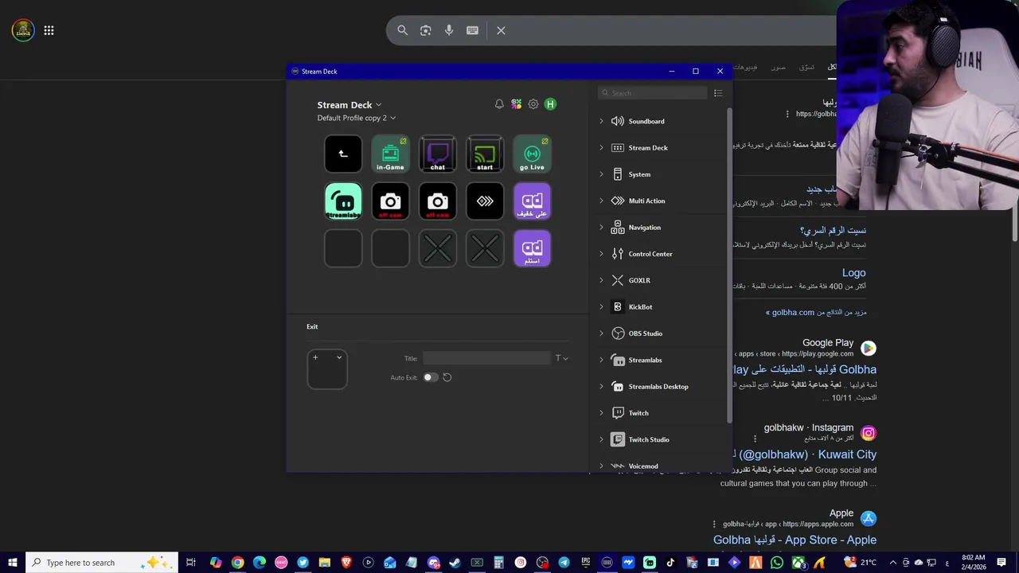Start voice search with the microphone icon

point(449,30)
